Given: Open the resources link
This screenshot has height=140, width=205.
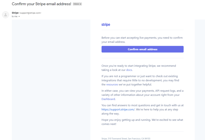Looking at the screenshot, I should pyautogui.click(x=112, y=84).
